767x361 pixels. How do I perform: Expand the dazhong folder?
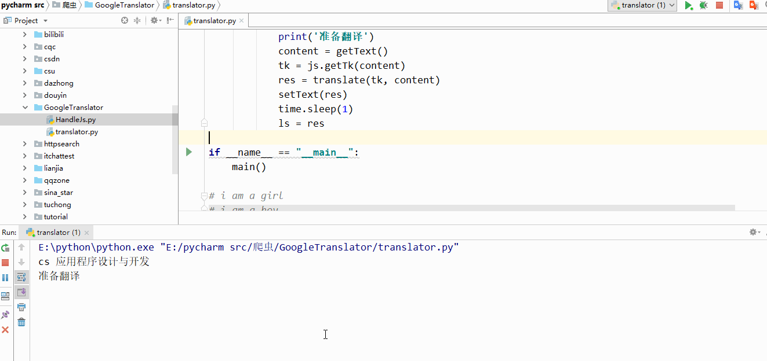[x=25, y=83]
